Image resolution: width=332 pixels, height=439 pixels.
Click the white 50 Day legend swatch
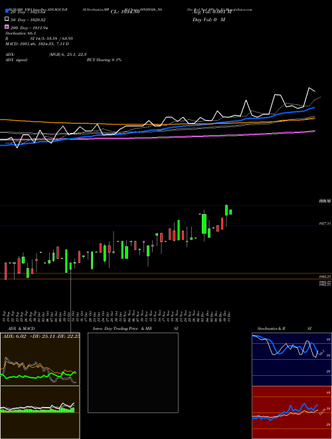(x=7, y=19)
